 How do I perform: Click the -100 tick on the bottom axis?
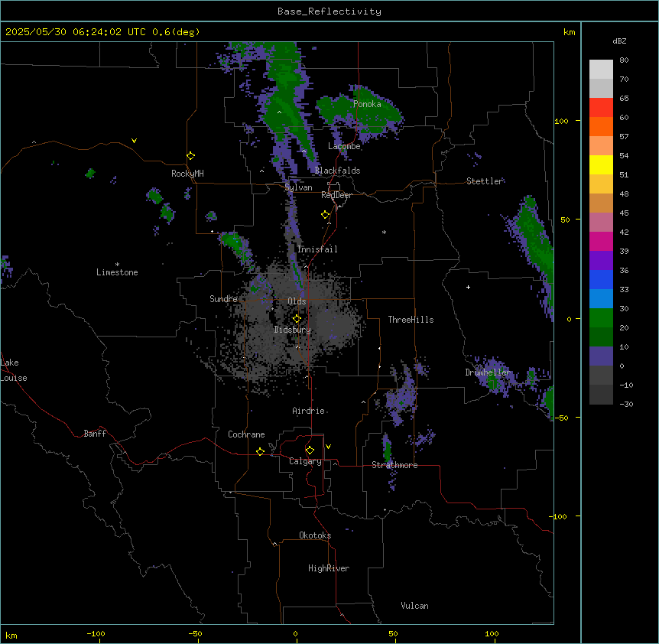coord(96,633)
